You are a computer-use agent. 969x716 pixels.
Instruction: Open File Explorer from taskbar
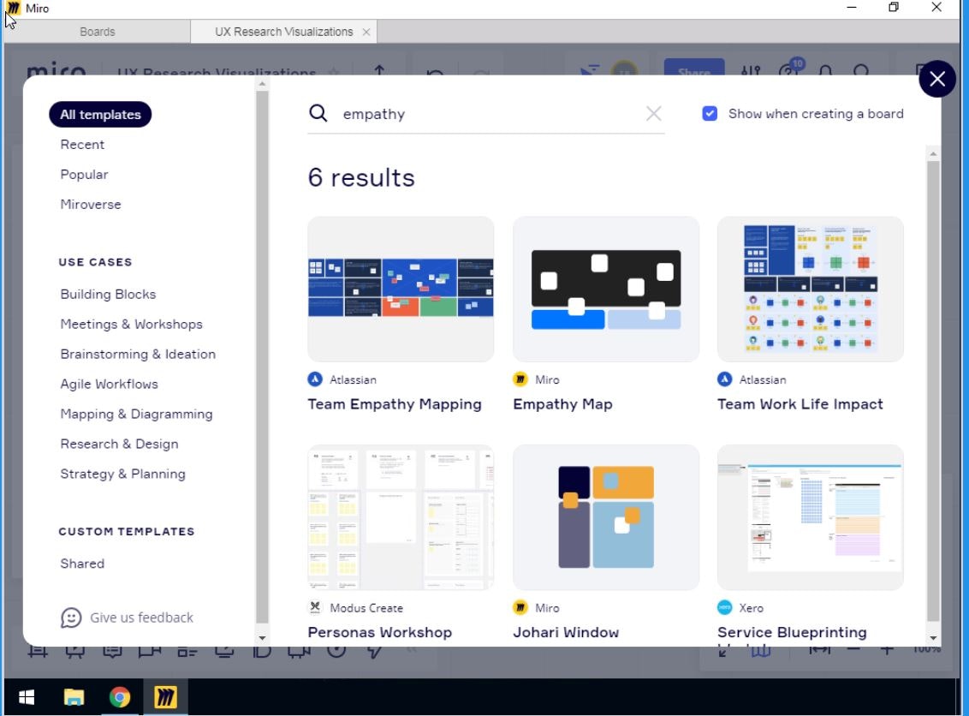pos(74,697)
